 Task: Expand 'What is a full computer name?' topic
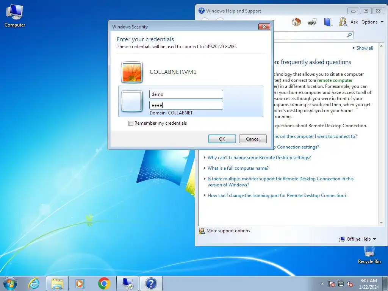point(238,168)
